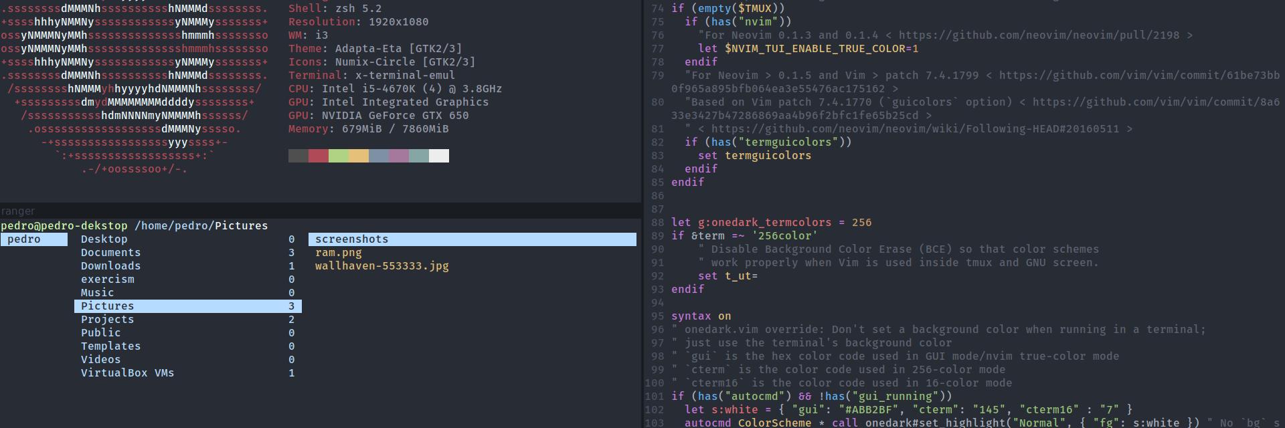Click the ranger pane title label

(17, 211)
